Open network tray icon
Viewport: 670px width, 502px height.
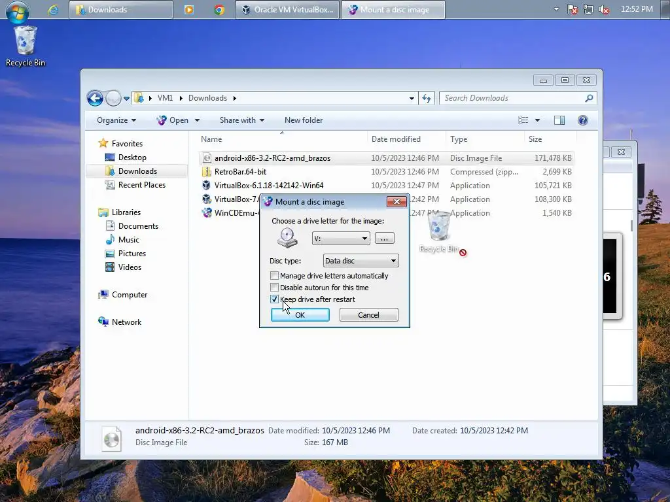tap(588, 9)
